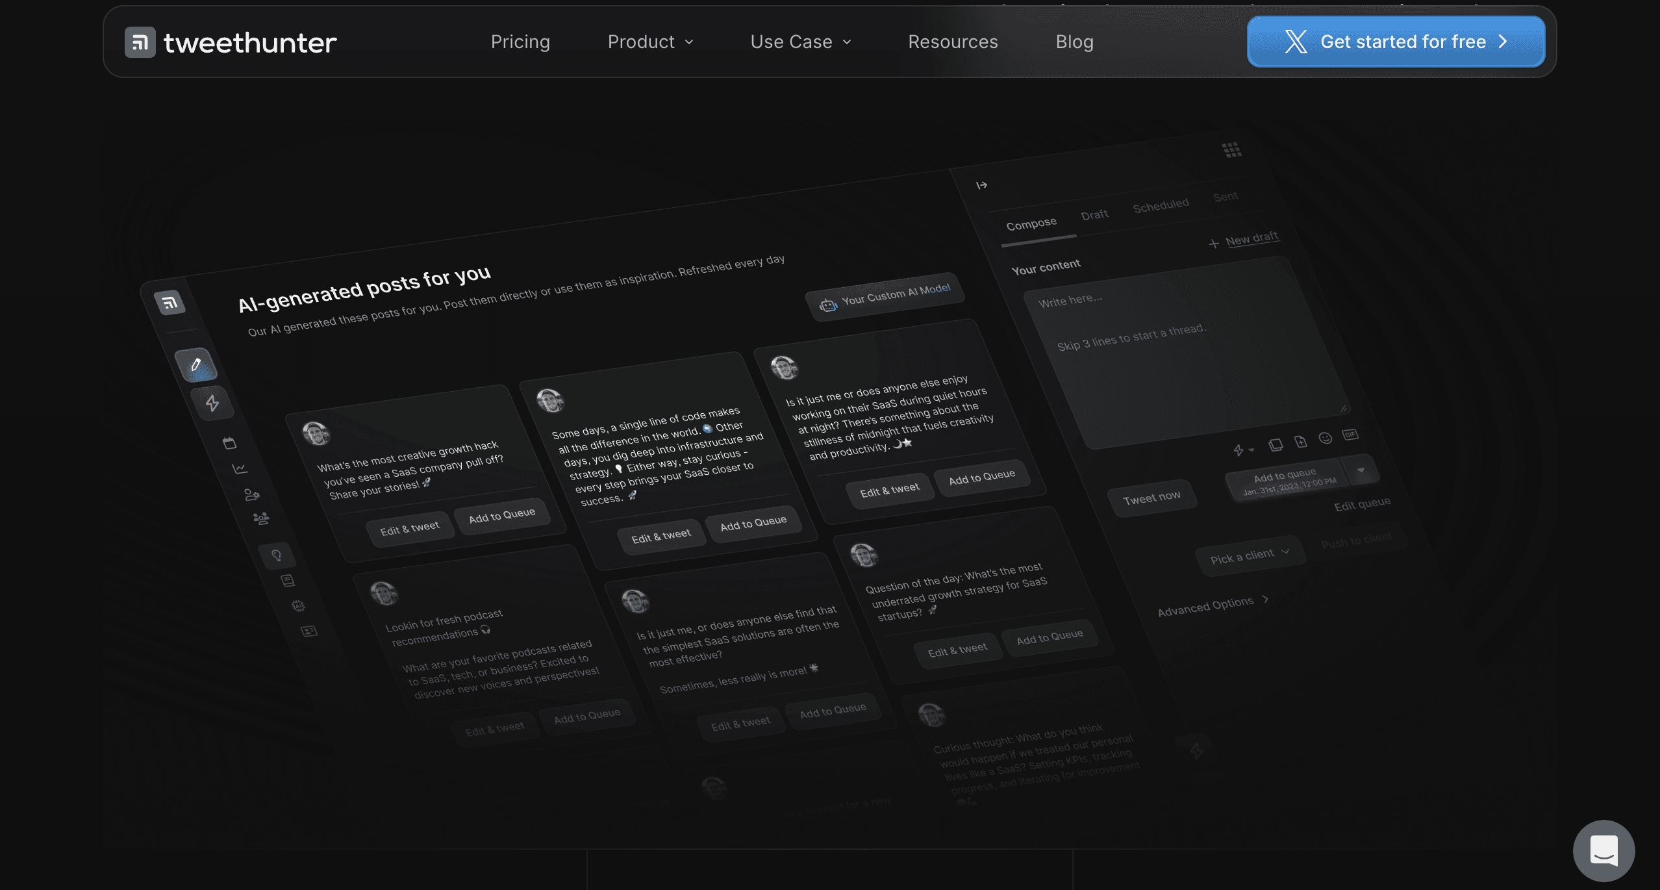The image size is (1660, 890).
Task: Open the lightning dropdown below the editor
Action: point(1243,450)
